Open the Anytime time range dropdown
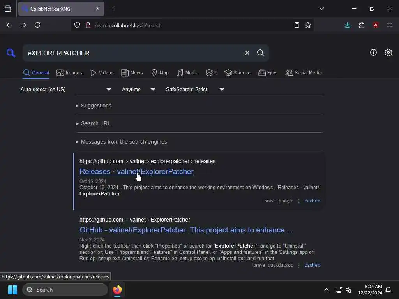399x299 pixels. pos(138,89)
